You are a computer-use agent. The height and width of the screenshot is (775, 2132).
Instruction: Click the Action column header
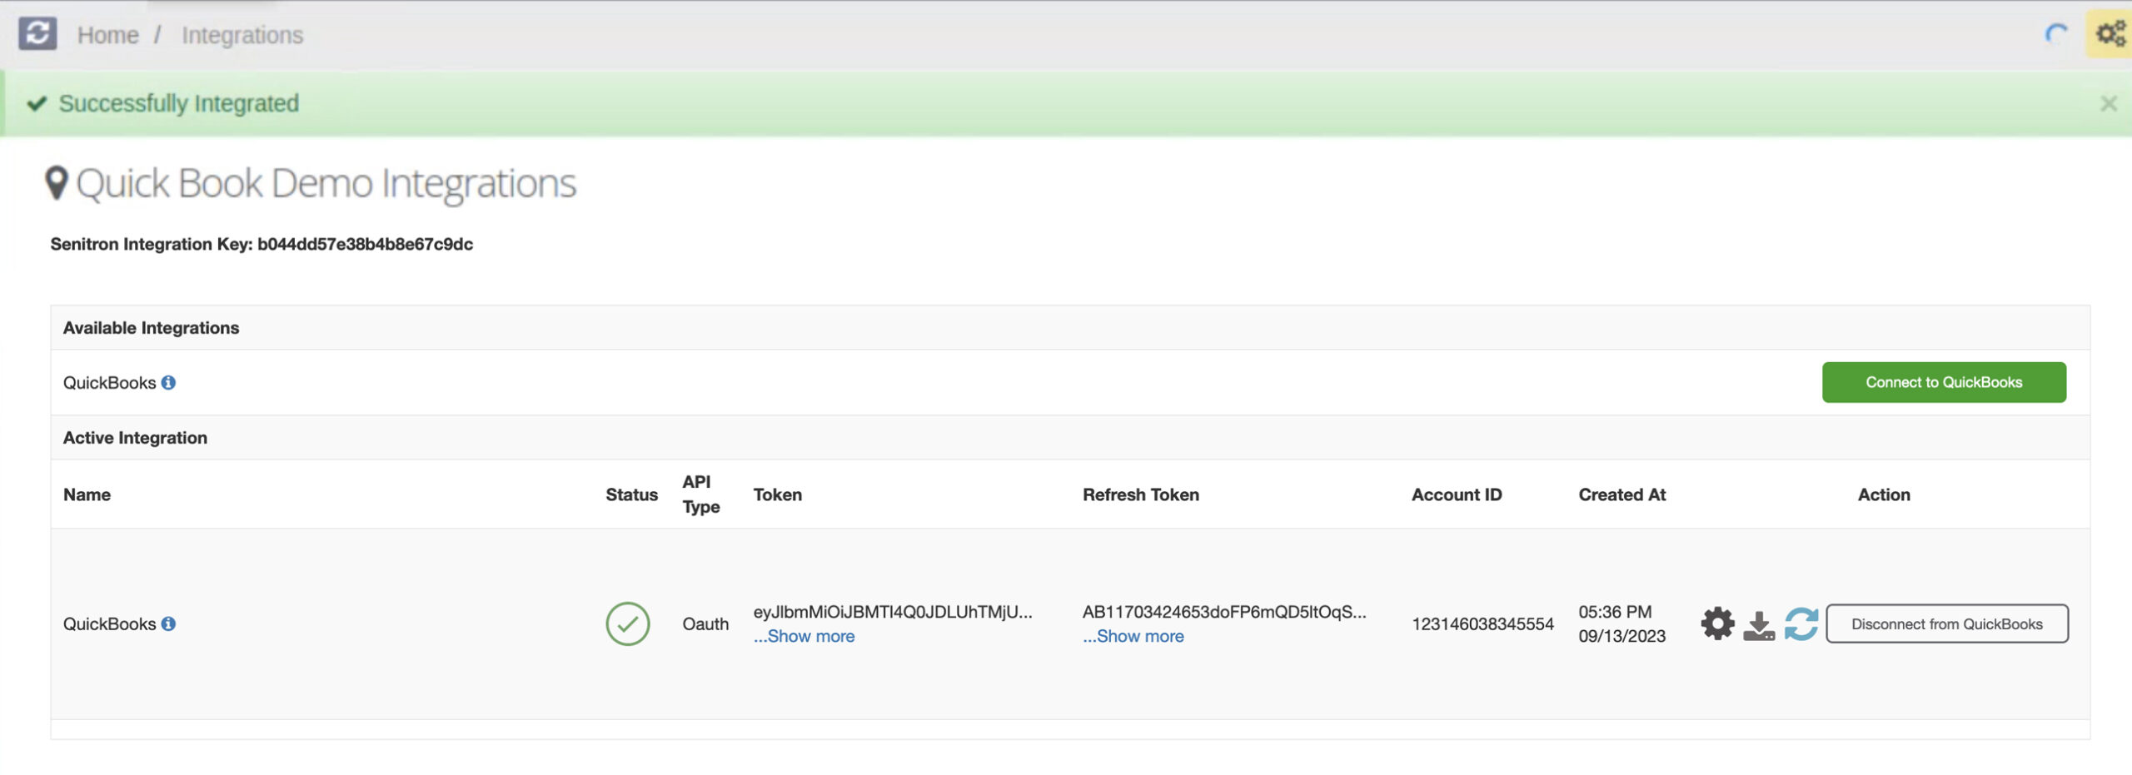(1884, 494)
